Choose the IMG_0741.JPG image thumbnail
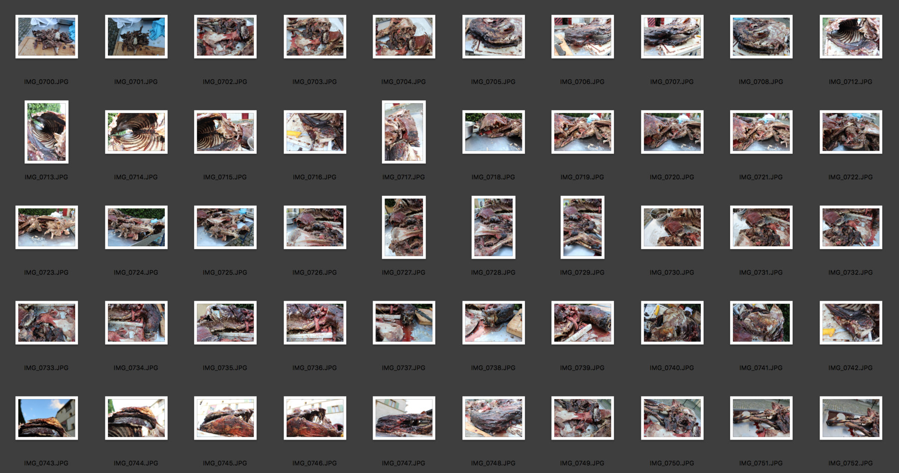Image resolution: width=899 pixels, height=473 pixels. [x=761, y=323]
